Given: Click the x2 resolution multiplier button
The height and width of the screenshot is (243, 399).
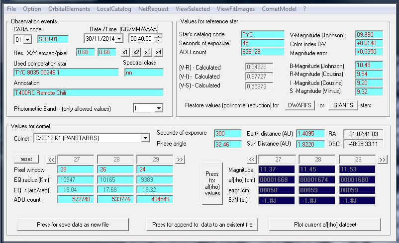Looking at the screenshot, I should (136, 52).
